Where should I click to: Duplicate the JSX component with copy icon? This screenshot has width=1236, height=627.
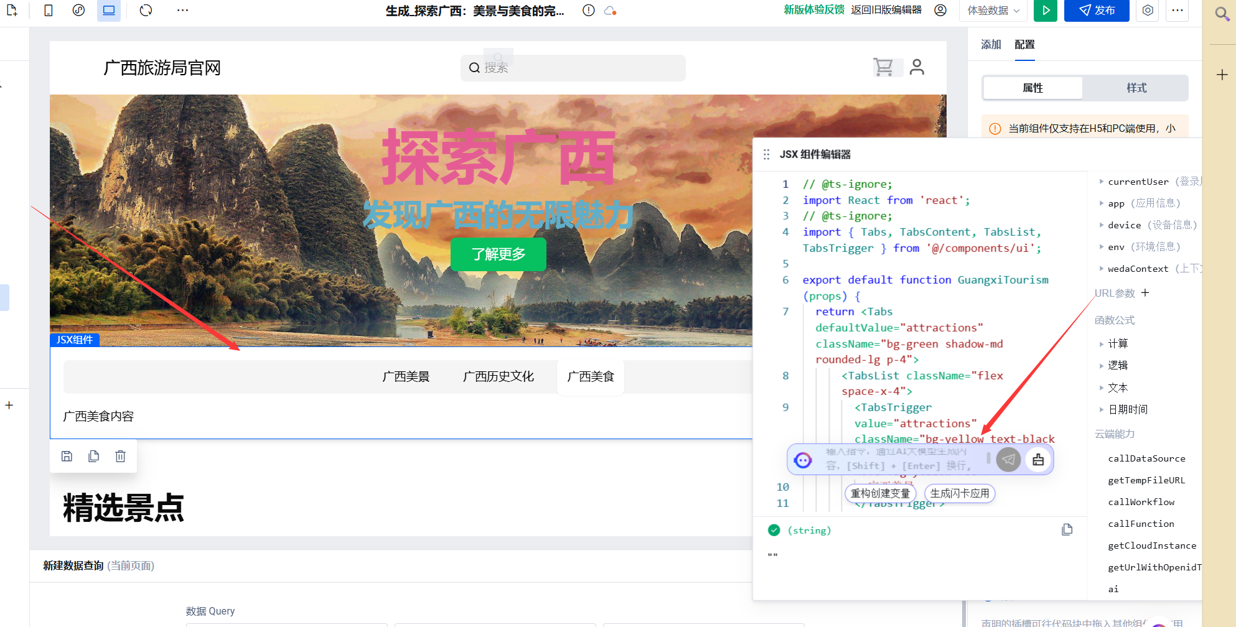pyautogui.click(x=93, y=457)
